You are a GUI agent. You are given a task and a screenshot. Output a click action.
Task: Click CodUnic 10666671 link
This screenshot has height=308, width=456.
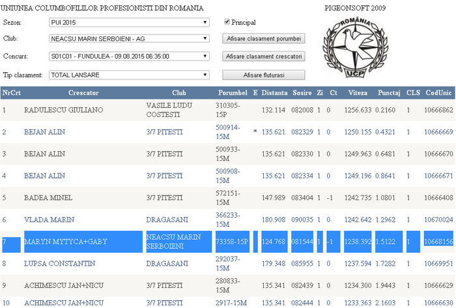(x=438, y=175)
